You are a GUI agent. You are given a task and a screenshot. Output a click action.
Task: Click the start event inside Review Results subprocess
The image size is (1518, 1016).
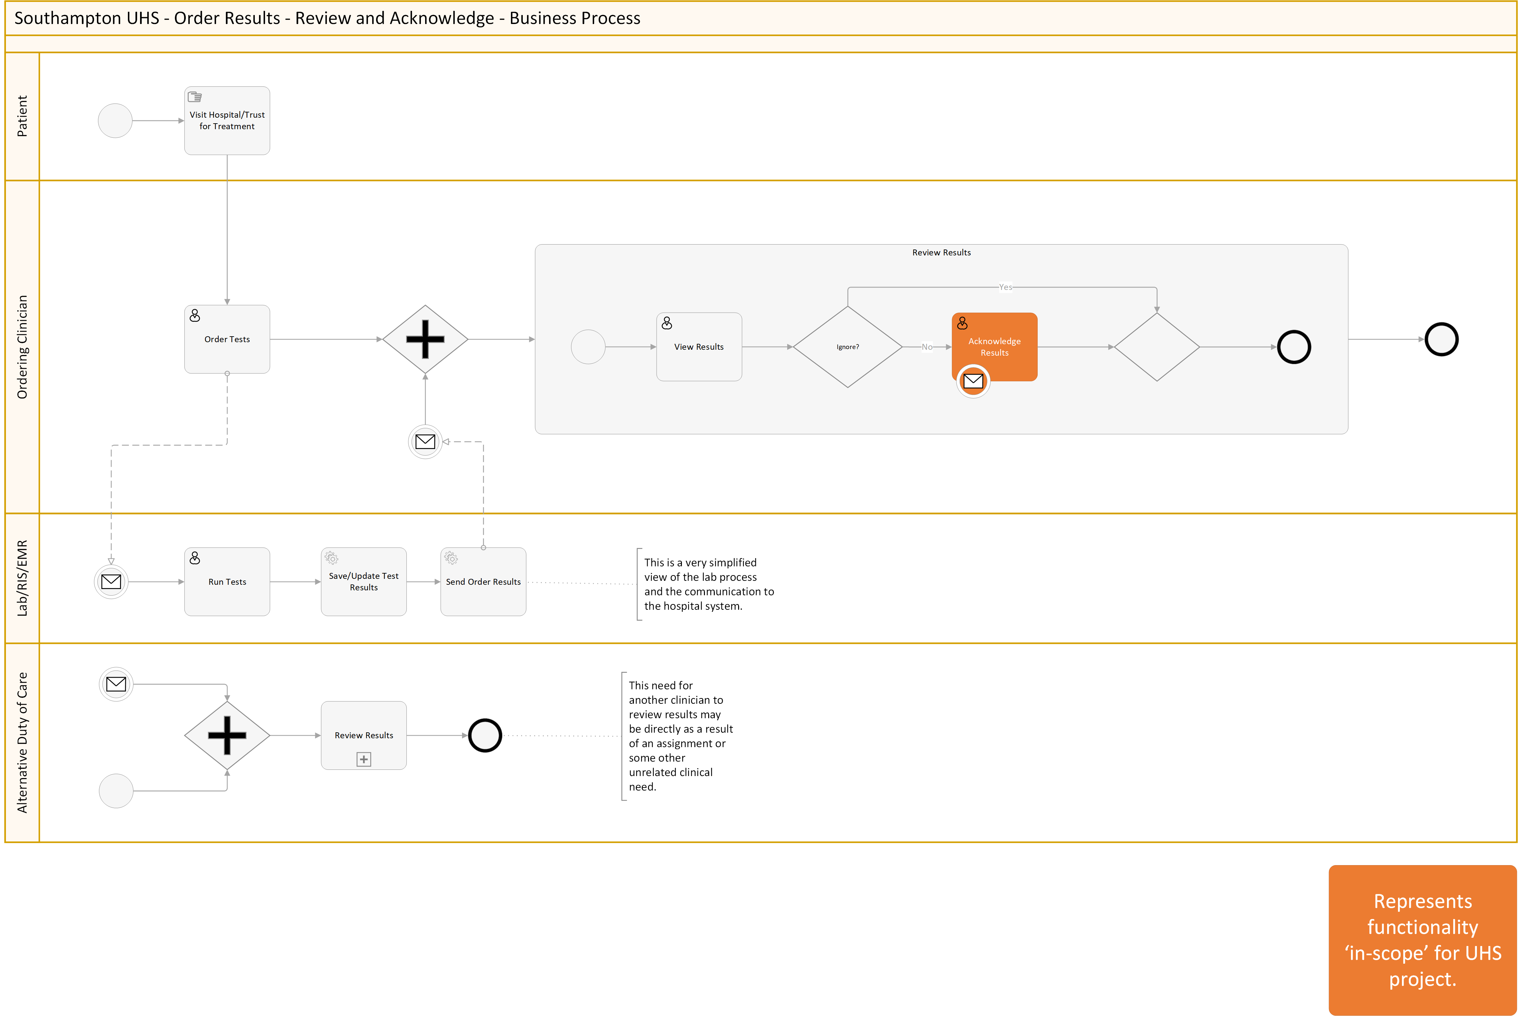point(588,347)
